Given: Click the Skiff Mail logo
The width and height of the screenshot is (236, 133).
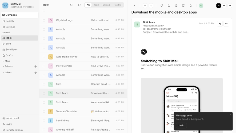Looking at the screenshot, I should tap(5, 5).
